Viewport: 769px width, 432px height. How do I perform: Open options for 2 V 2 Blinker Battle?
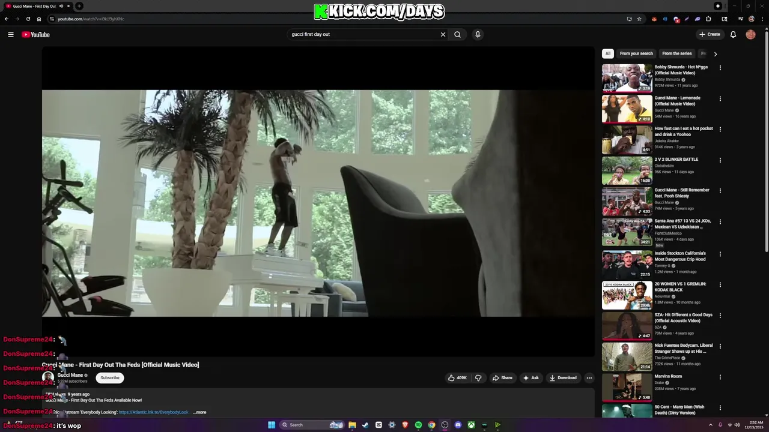coord(720,160)
